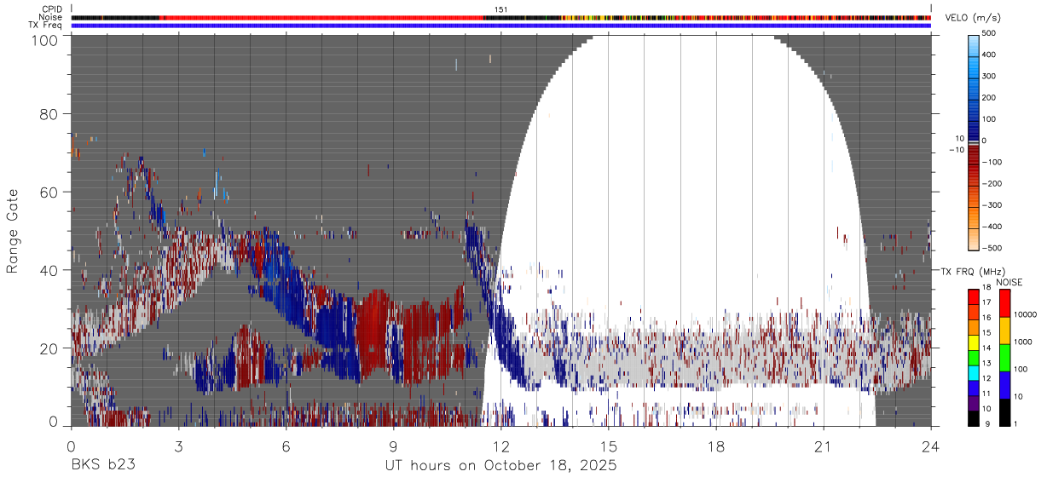Click the TX frequency color scale bar

tap(975, 357)
